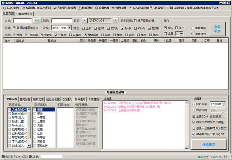Viewport: 232px width, 160px height.
Task: Focus the 目的 station input field
Action: pyautogui.click(x=62, y=20)
